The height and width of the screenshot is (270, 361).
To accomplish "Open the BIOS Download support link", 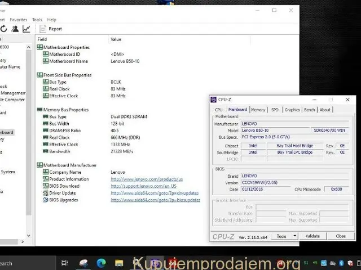I will click(143, 186).
